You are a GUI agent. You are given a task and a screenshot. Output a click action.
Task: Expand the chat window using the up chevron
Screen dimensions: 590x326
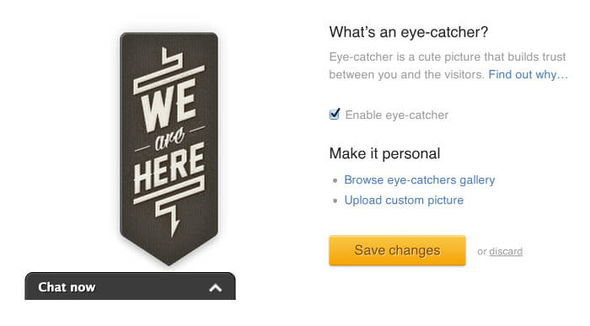pyautogui.click(x=215, y=288)
